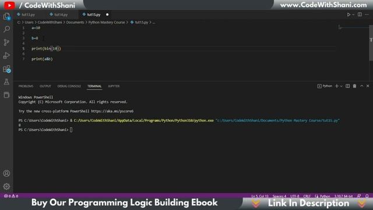Split the terminal pane
This screenshot has height=210, width=373.
347,86
